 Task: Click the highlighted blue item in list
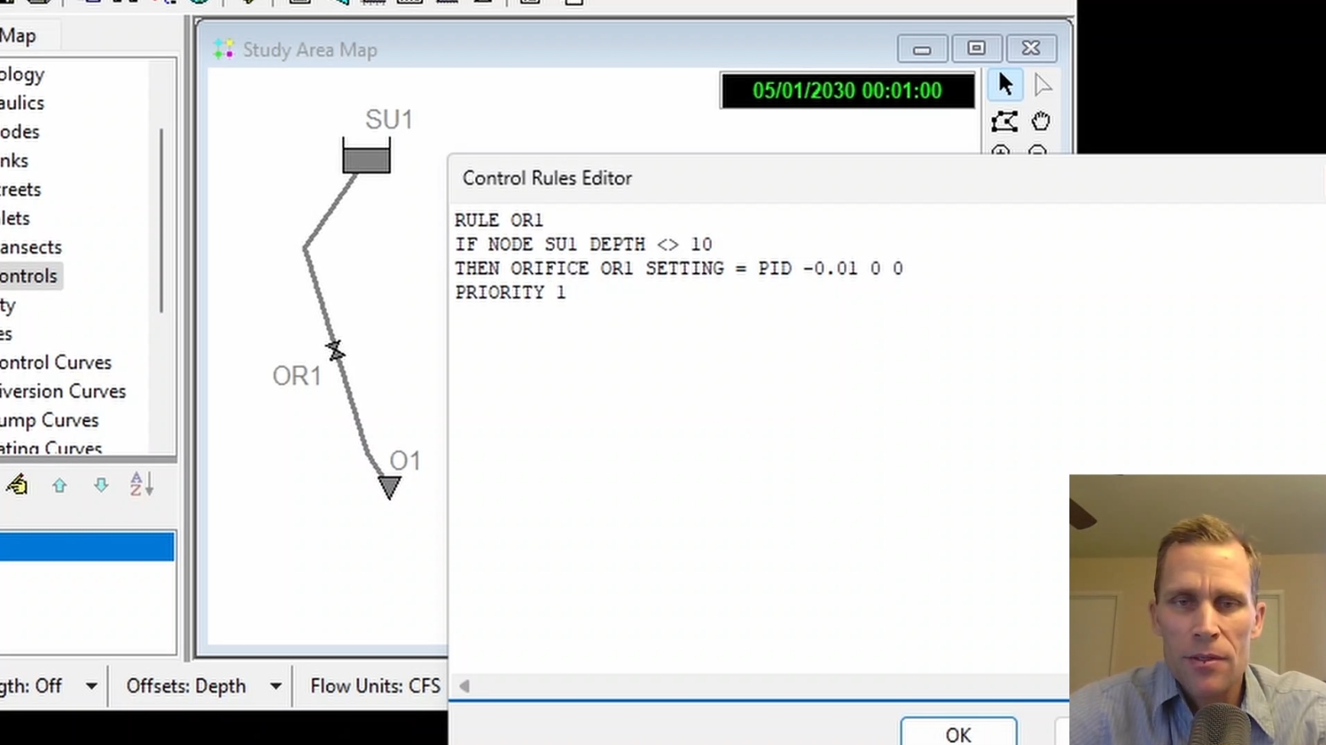coord(87,547)
